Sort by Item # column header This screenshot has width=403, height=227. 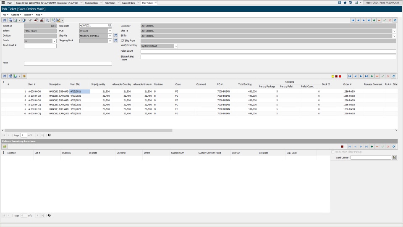tap(37, 84)
